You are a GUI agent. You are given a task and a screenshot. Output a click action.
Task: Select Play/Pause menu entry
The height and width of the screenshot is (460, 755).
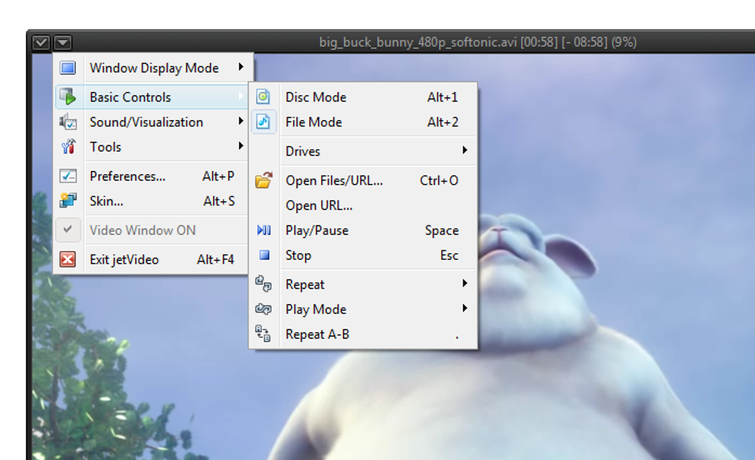pyautogui.click(x=363, y=230)
